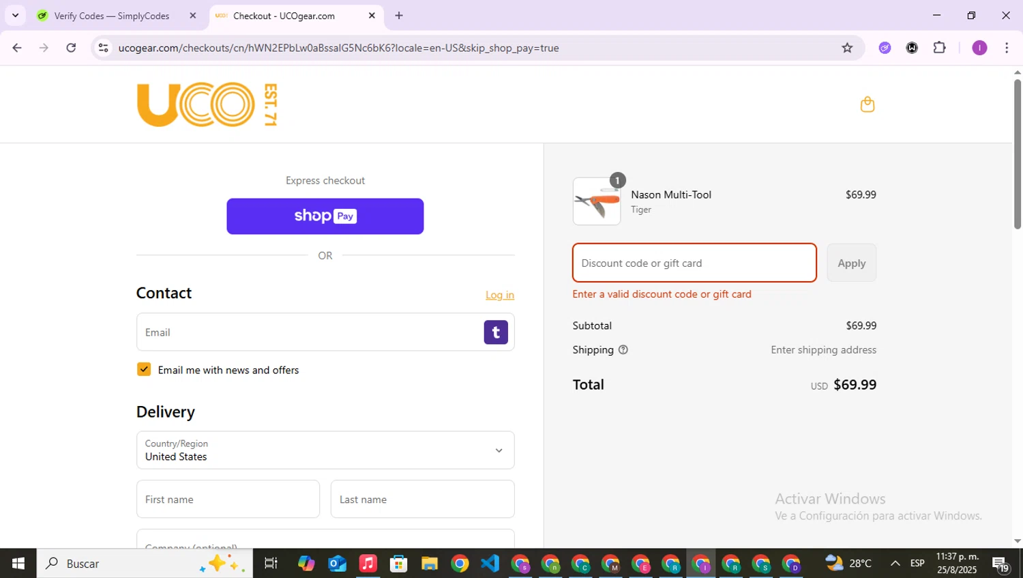Image resolution: width=1023 pixels, height=578 pixels.
Task: Open the weather widget showing 28°C
Action: 848,564
